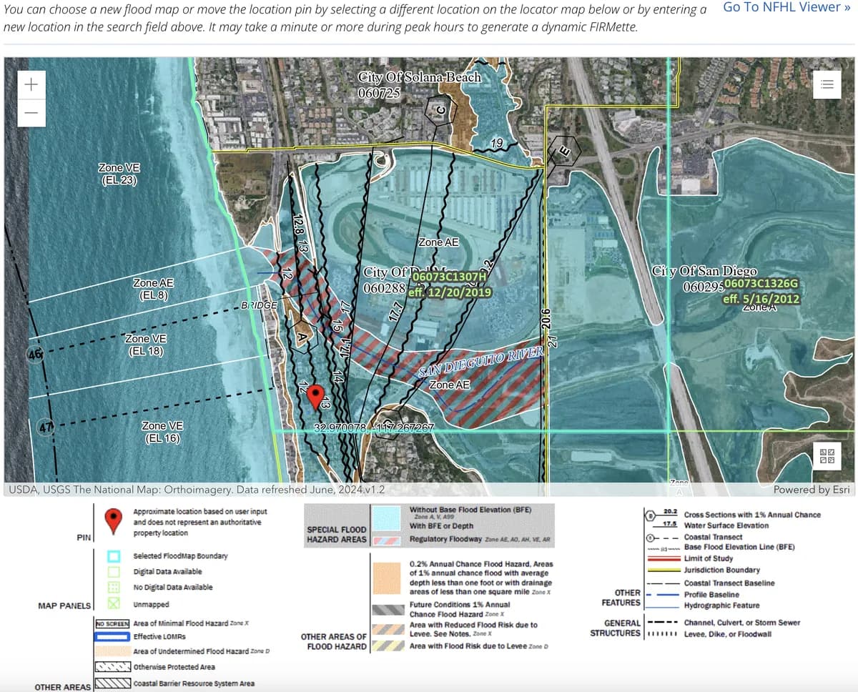Click the USDA, USGS National Map attribution
Screen dimensions: 858x692
[x=195, y=490]
